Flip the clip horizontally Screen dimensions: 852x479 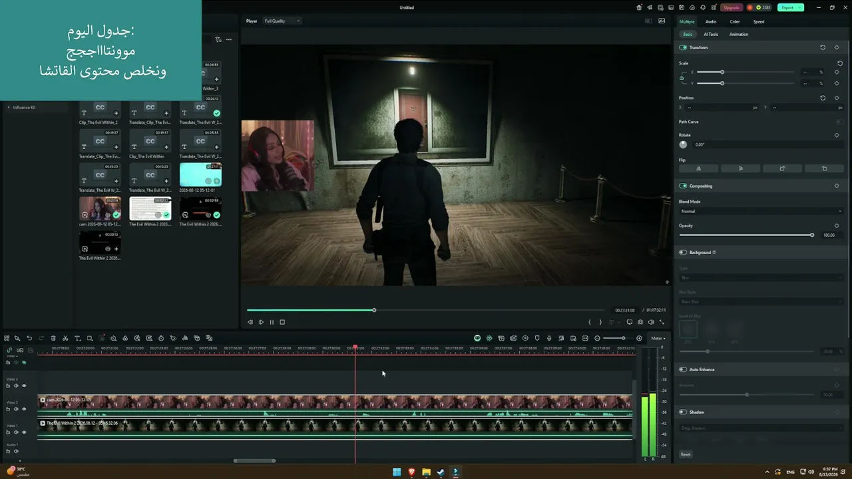tap(698, 168)
